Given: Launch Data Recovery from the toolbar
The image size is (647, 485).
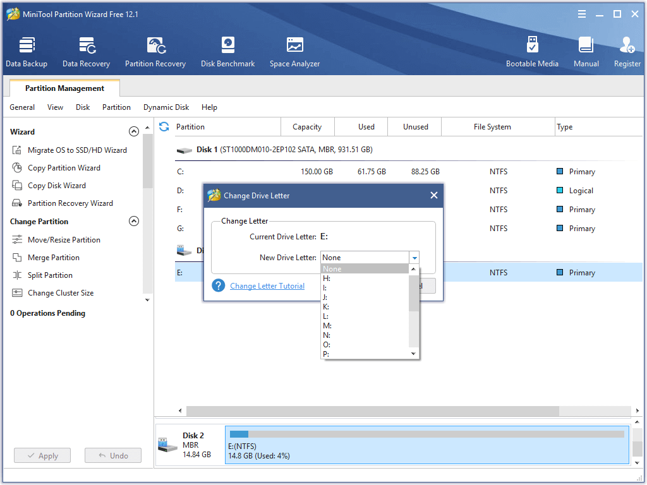Looking at the screenshot, I should point(86,52).
